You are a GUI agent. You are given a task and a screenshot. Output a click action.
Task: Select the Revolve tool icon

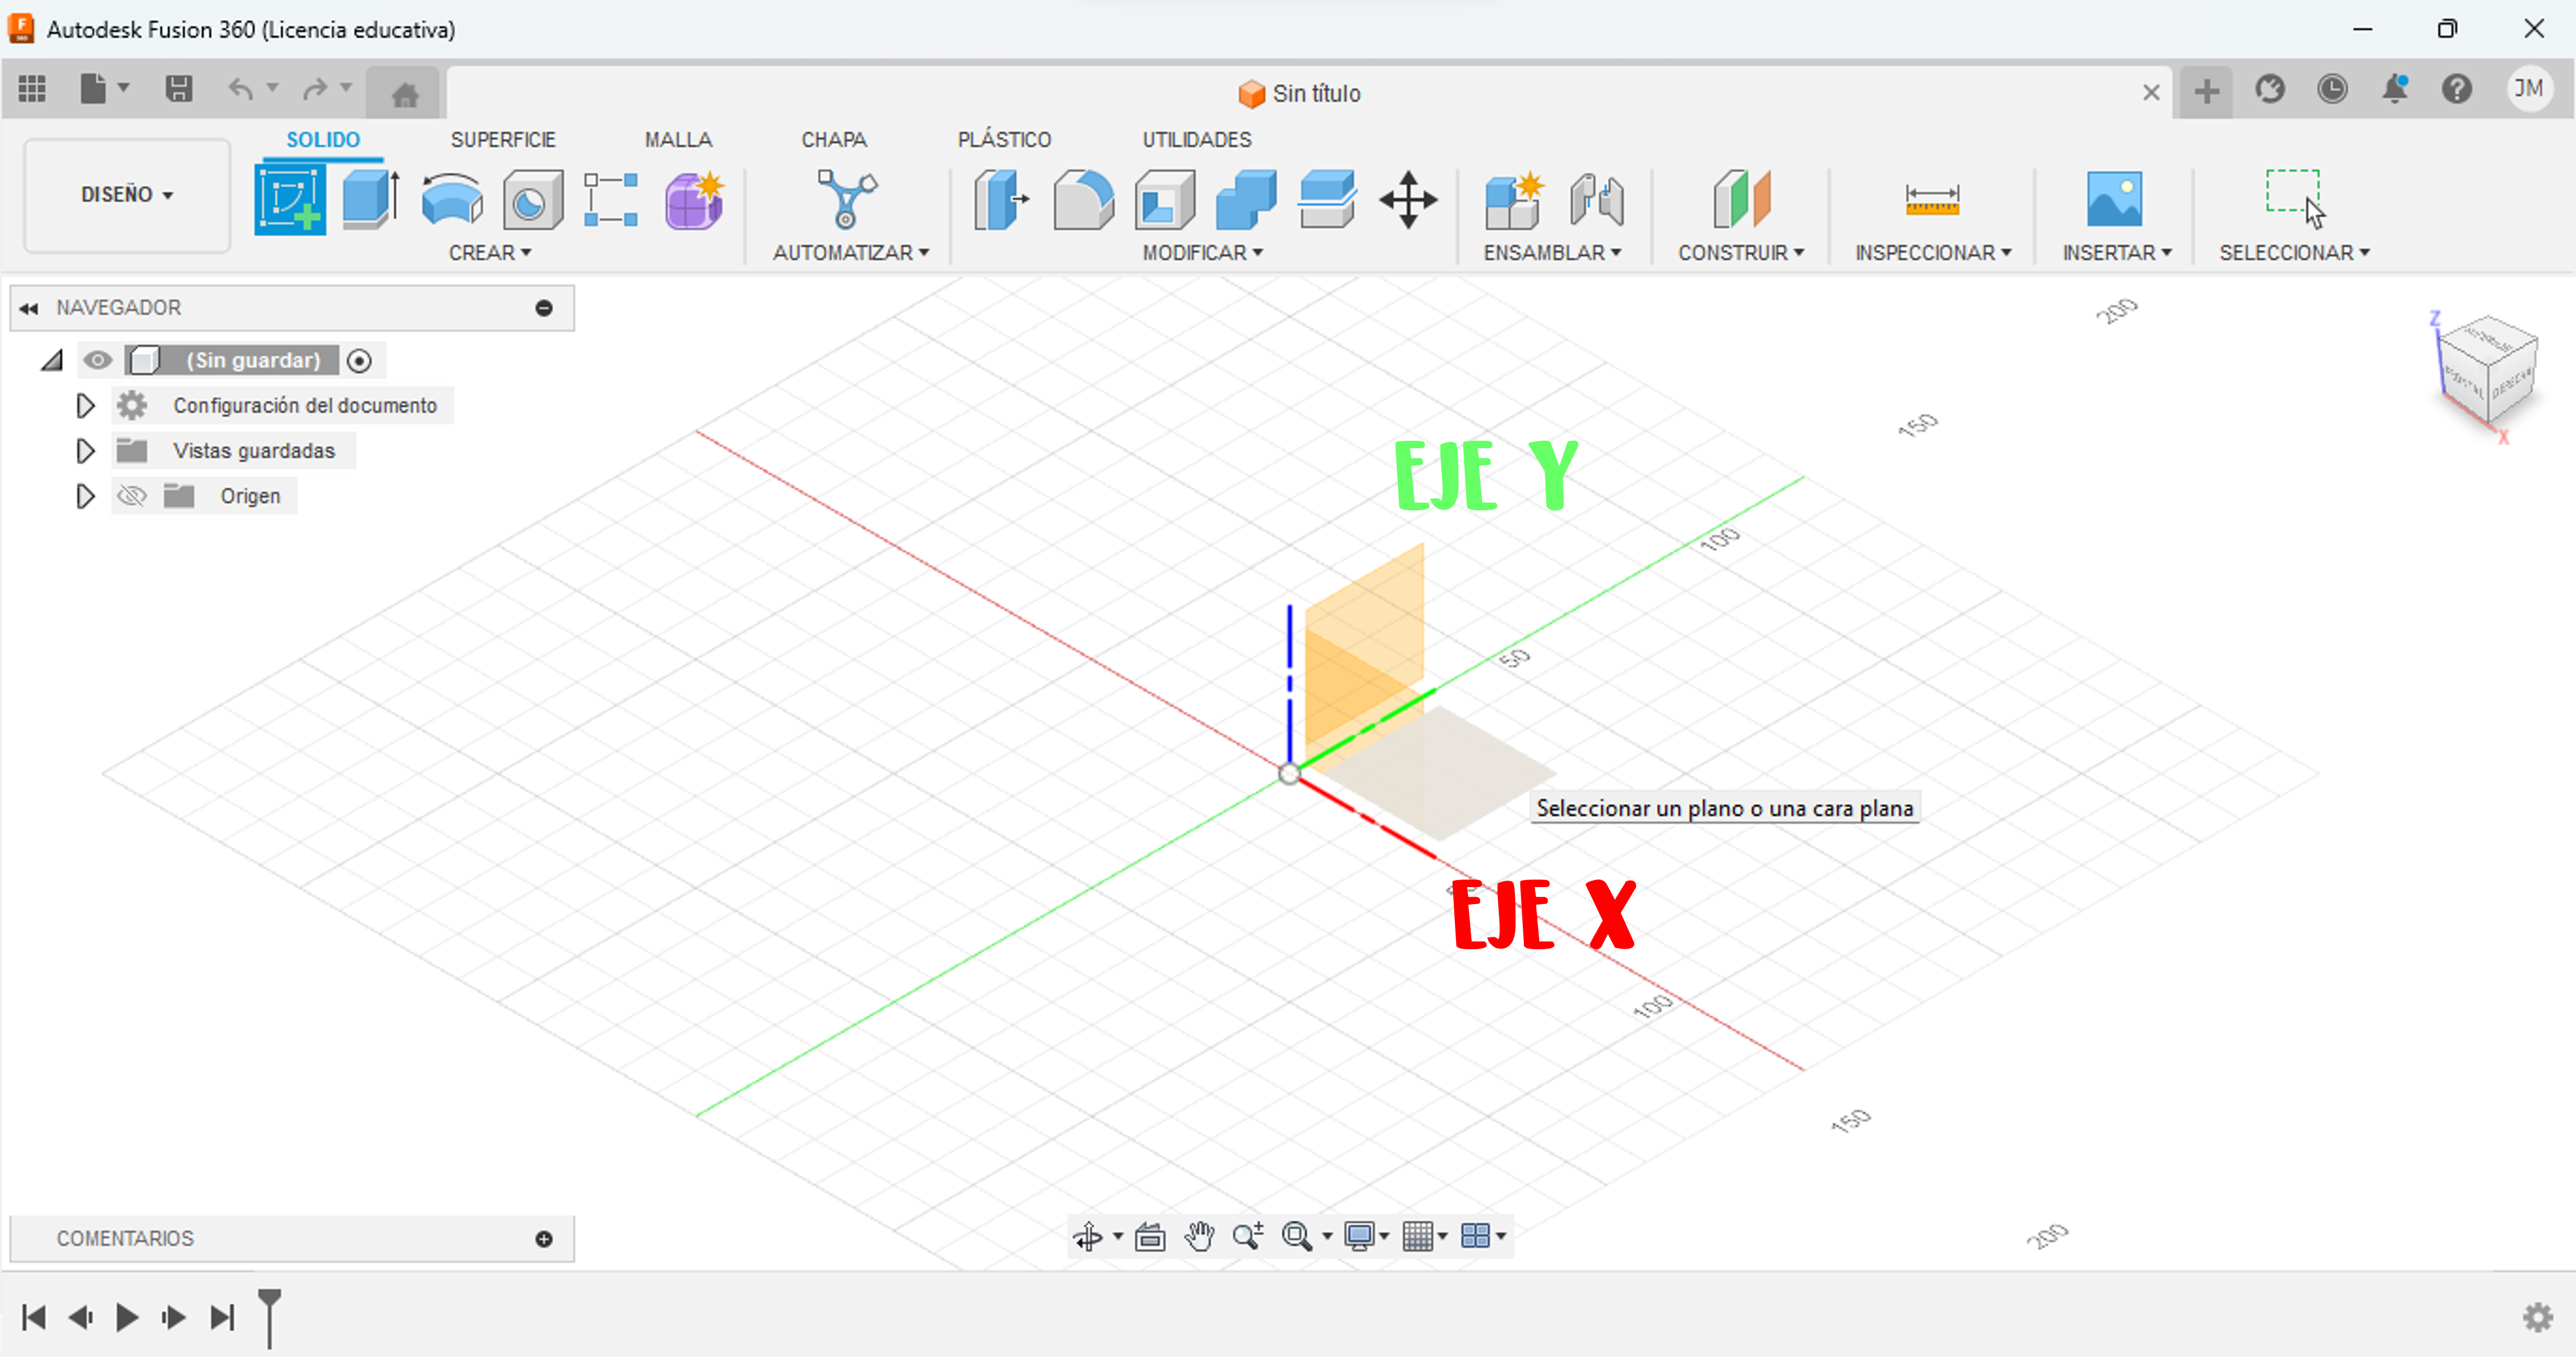pos(452,200)
